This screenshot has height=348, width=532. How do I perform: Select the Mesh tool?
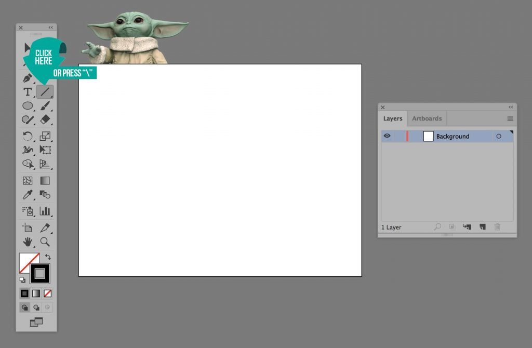[28, 181]
